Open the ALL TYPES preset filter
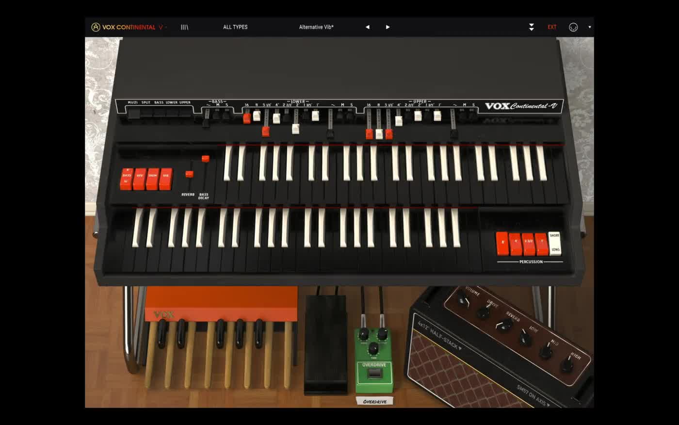The image size is (679, 425). tap(235, 27)
